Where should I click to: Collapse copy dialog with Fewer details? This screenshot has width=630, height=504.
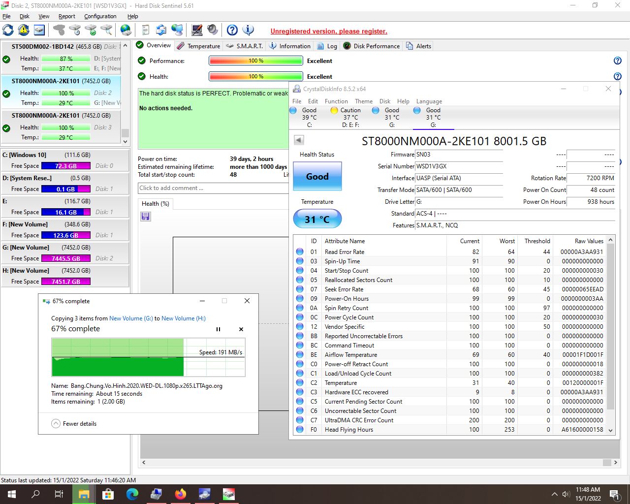74,424
